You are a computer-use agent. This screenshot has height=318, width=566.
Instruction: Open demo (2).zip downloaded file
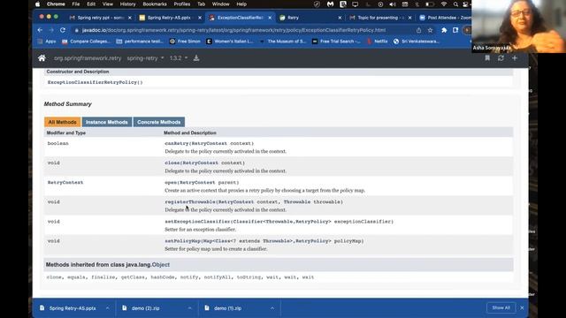[x=145, y=308]
